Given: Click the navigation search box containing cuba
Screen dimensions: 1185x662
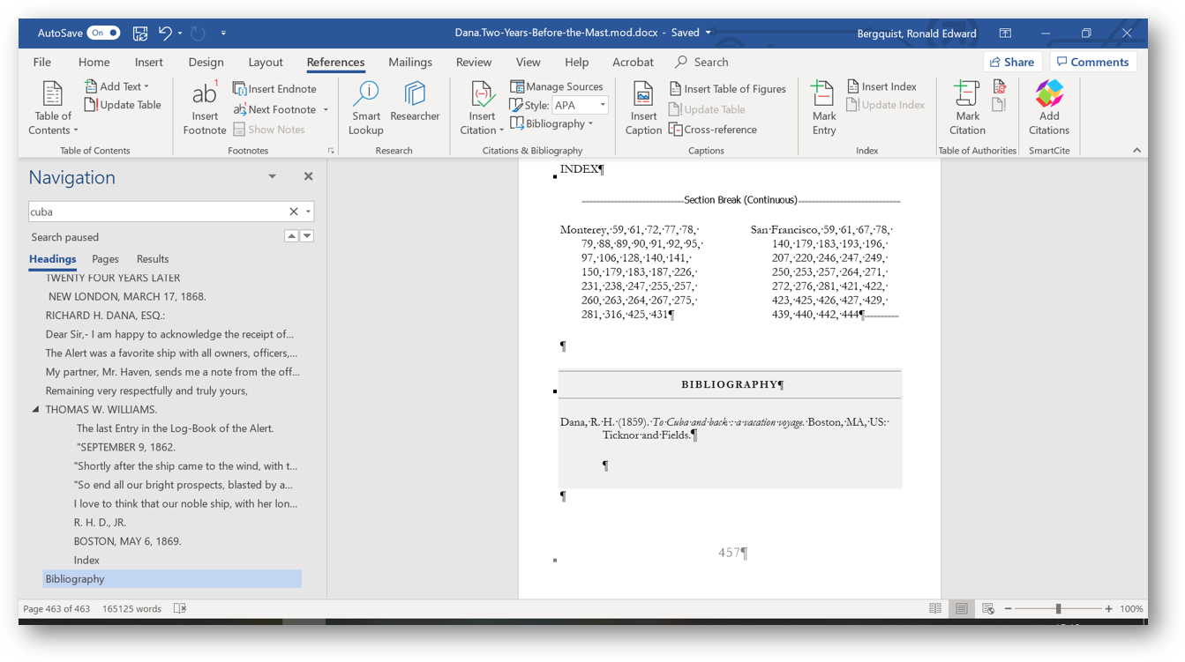Looking at the screenshot, I should pyautogui.click(x=157, y=212).
